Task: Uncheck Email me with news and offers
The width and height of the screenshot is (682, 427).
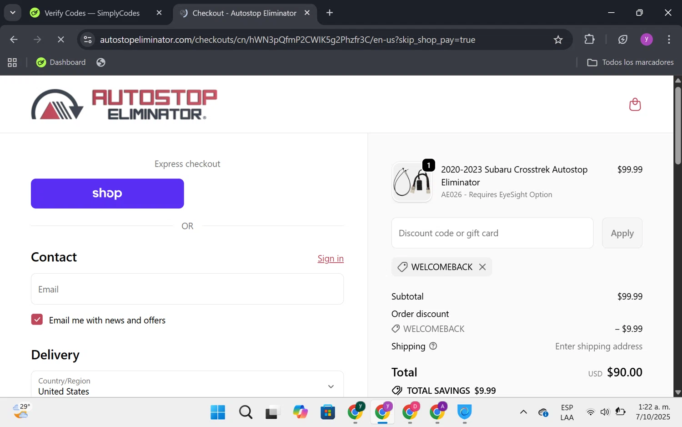Action: pyautogui.click(x=37, y=320)
